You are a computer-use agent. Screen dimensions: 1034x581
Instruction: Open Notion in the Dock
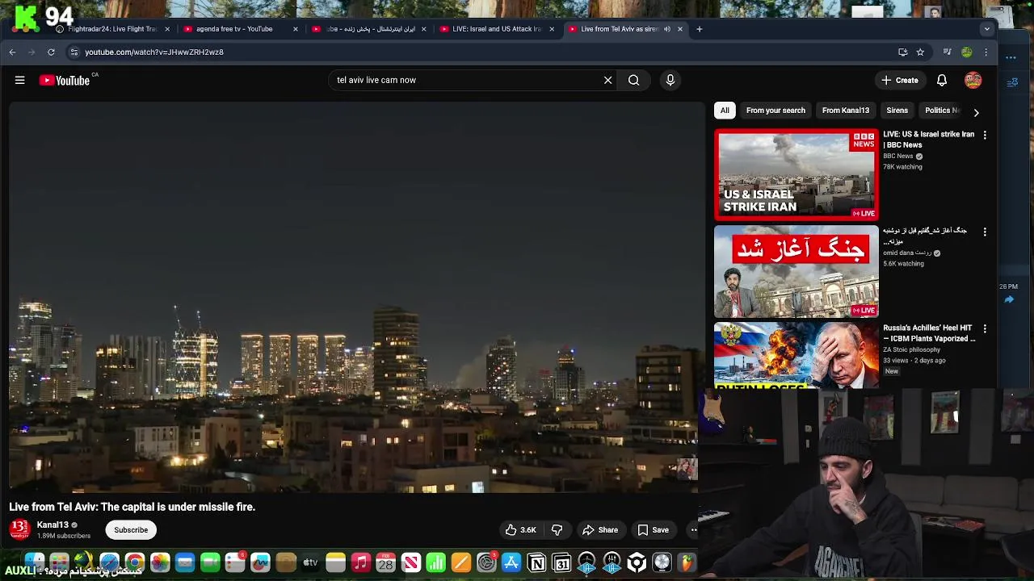coord(536,562)
